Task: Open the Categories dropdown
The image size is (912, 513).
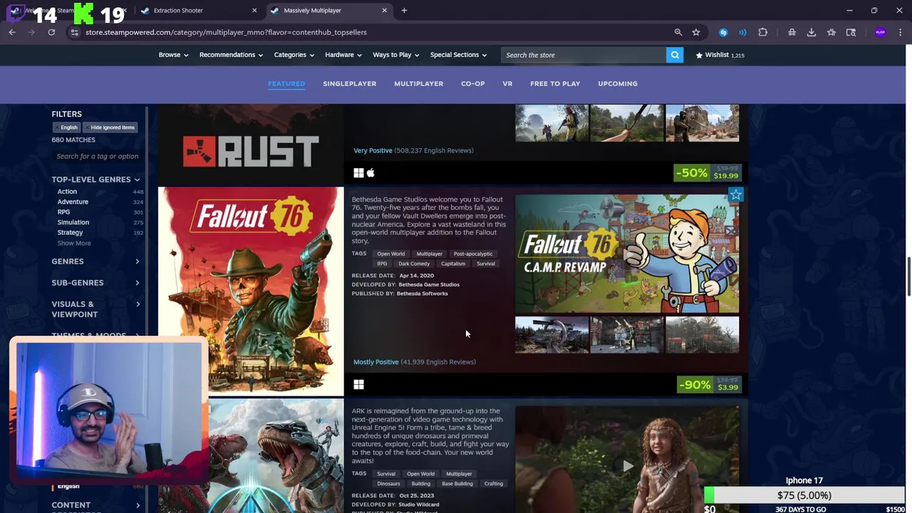Action: pyautogui.click(x=294, y=55)
